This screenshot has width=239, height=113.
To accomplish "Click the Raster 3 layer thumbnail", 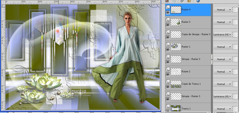I will (x=176, y=22).
